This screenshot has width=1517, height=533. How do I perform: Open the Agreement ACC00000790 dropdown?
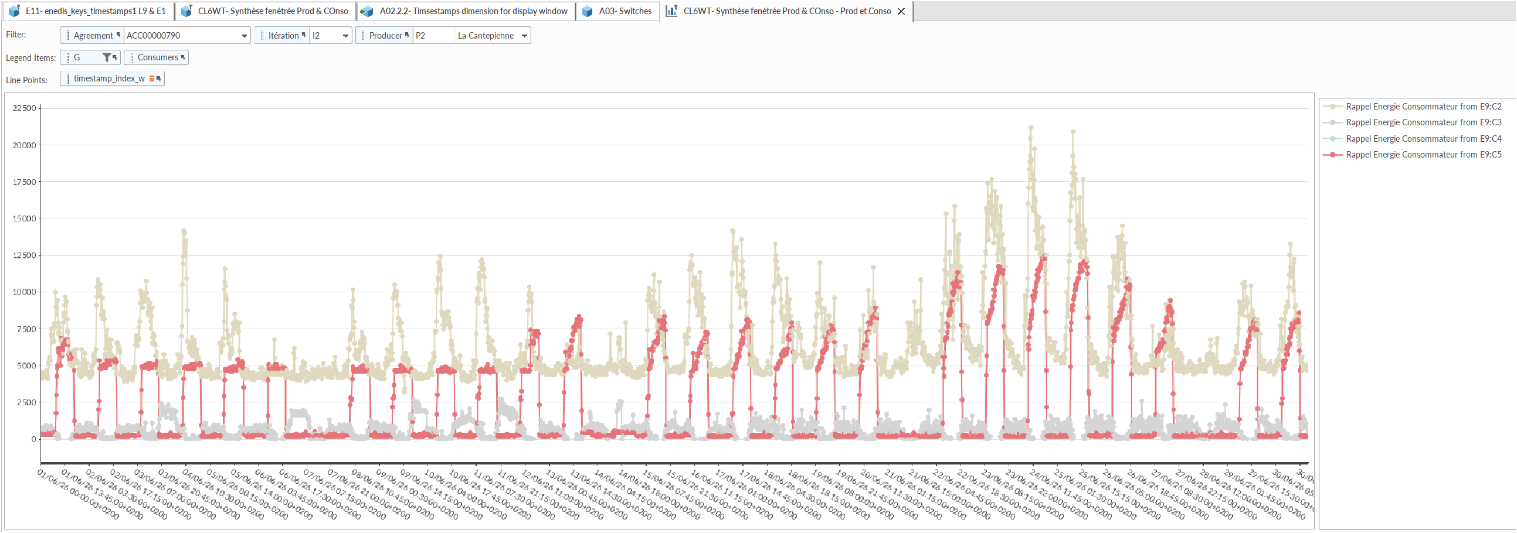245,36
